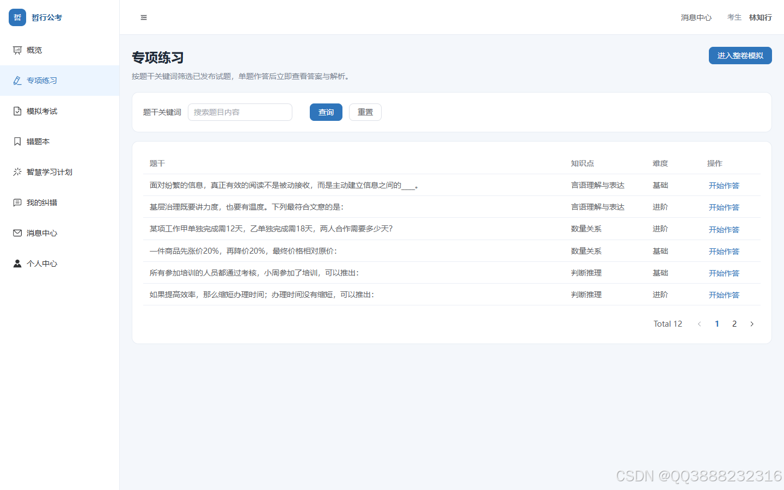Click the 重置 button
784x490 pixels.
coord(365,112)
